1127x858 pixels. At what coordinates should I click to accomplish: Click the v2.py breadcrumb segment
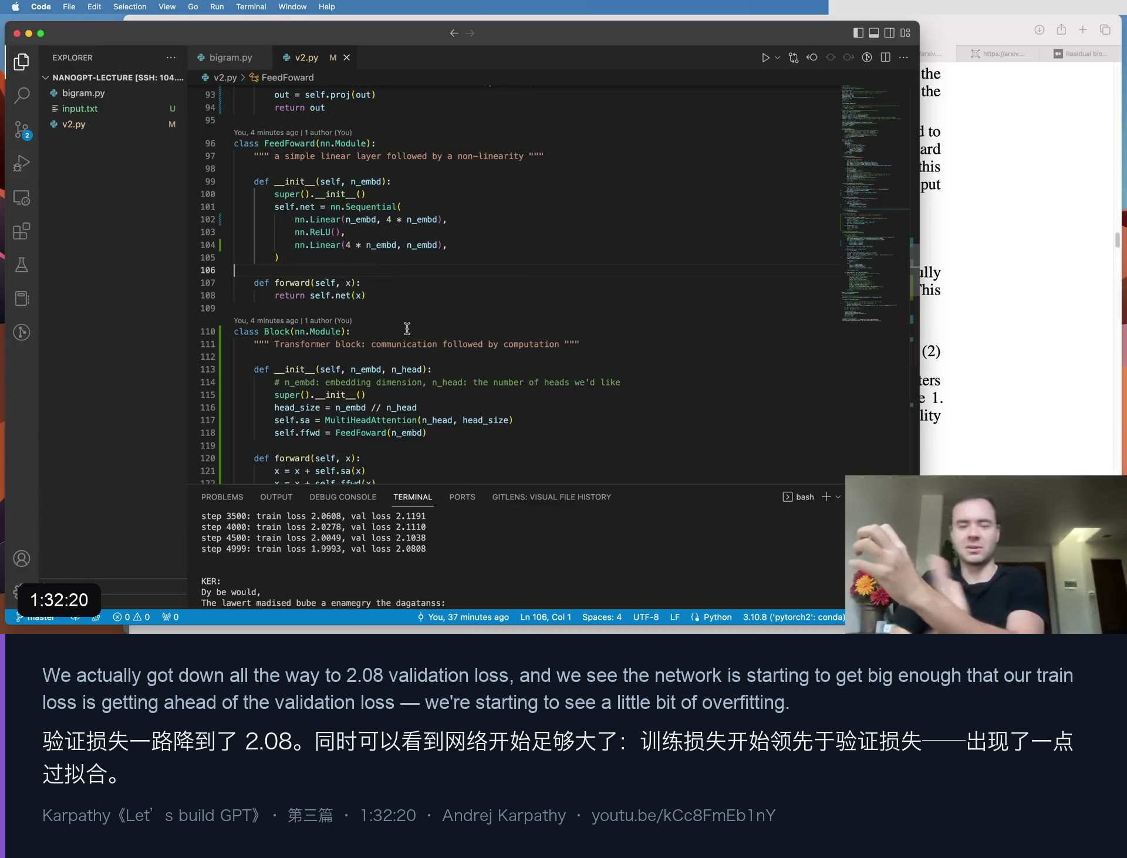coord(225,77)
